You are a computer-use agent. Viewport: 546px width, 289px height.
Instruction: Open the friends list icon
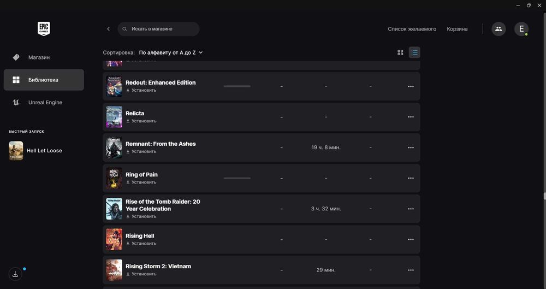point(498,29)
